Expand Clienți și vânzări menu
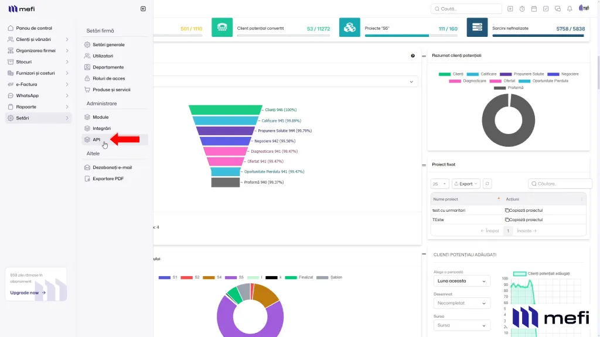The width and height of the screenshot is (600, 337). pyautogui.click(x=38, y=39)
